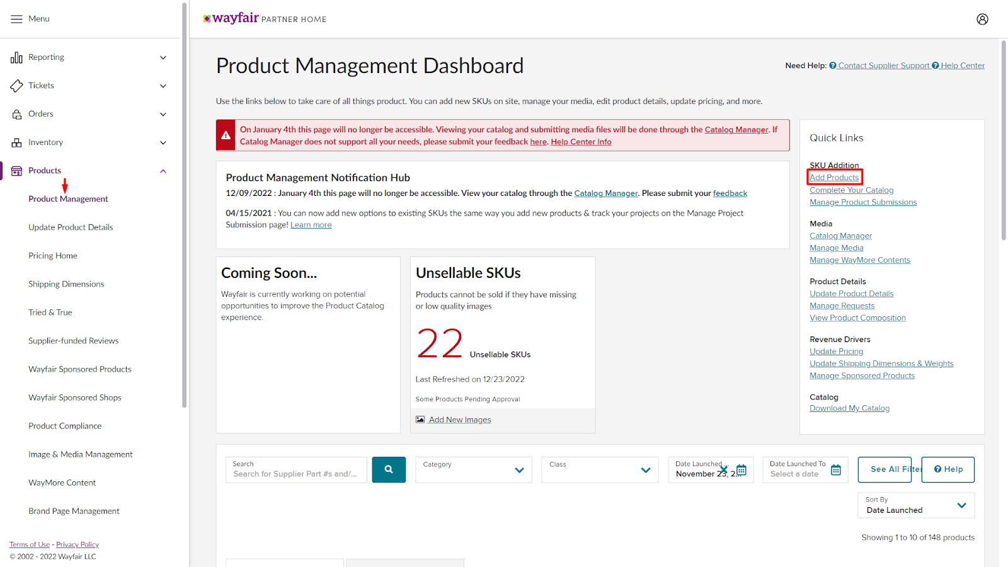Open Update Shipping Dimensions & Weights link
The image size is (1008, 567).
point(881,364)
